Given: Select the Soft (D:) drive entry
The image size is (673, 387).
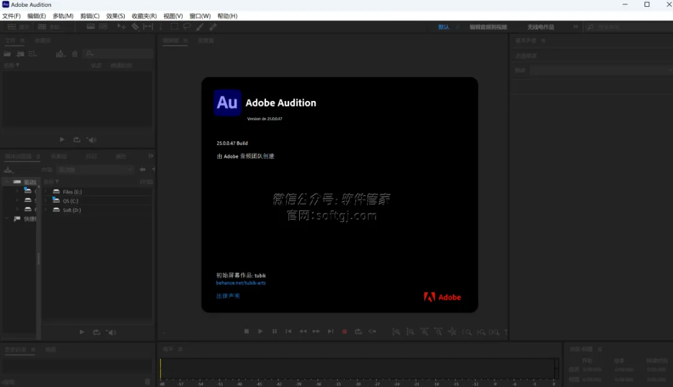Looking at the screenshot, I should 72,210.
